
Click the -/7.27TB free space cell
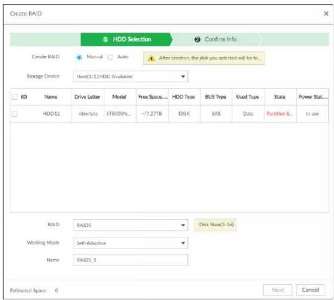coord(152,114)
